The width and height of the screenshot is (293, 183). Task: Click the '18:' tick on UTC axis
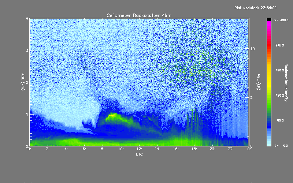point(194,149)
